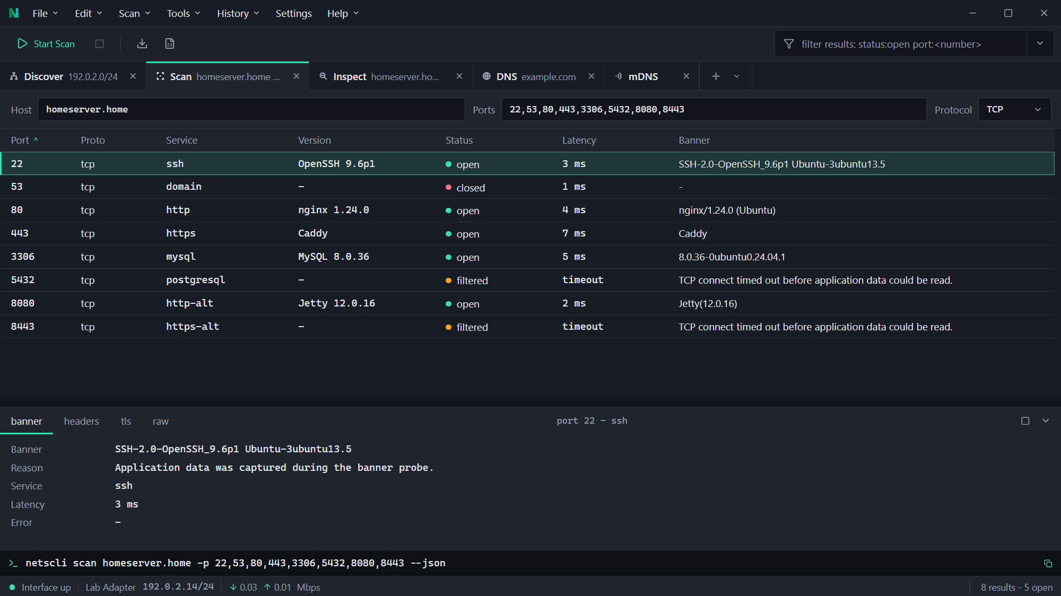Open the Help menu
Viewport: 1061px width, 596px height.
(x=343, y=13)
